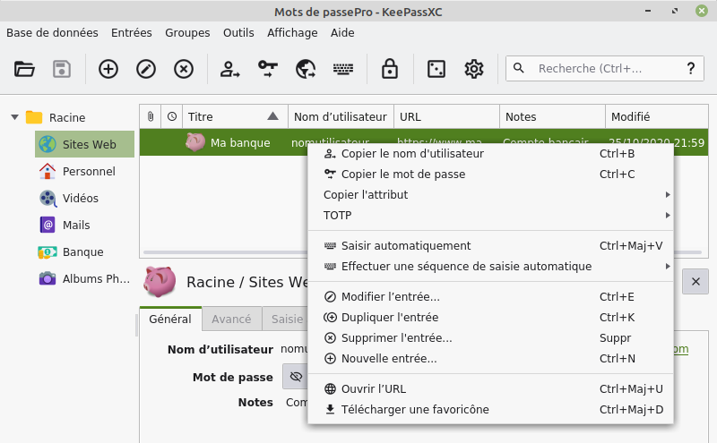Collapse the Racine tree group
The height and width of the screenshot is (443, 717).
click(x=14, y=117)
